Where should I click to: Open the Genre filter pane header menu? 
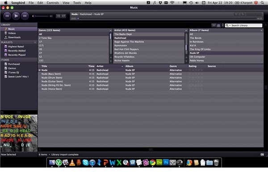tap(110, 30)
